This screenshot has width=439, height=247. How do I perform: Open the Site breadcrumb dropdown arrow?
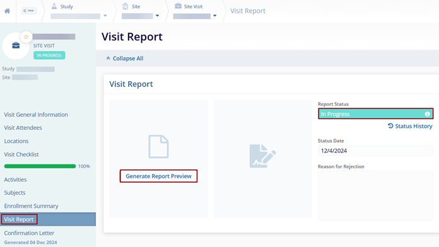(x=157, y=16)
